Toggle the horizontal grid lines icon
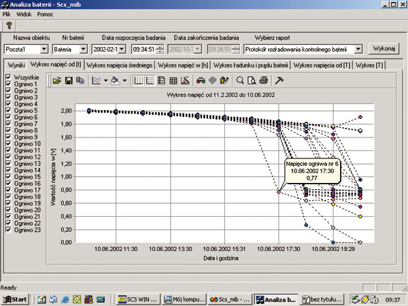 coord(150,81)
